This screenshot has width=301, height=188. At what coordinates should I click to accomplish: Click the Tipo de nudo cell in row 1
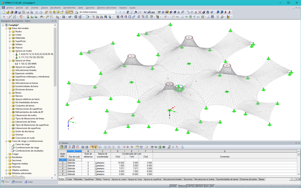click(74, 160)
